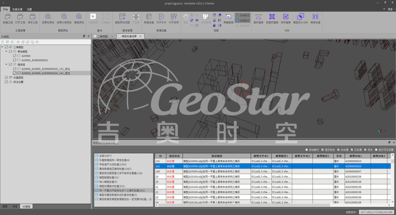Select 模型纹理格式检查(531) in the check list
396x215 pixels.
[112, 186]
